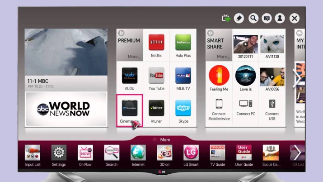Connect Mobiledevice in Smart Share
The width and height of the screenshot is (323, 182).
(219, 110)
